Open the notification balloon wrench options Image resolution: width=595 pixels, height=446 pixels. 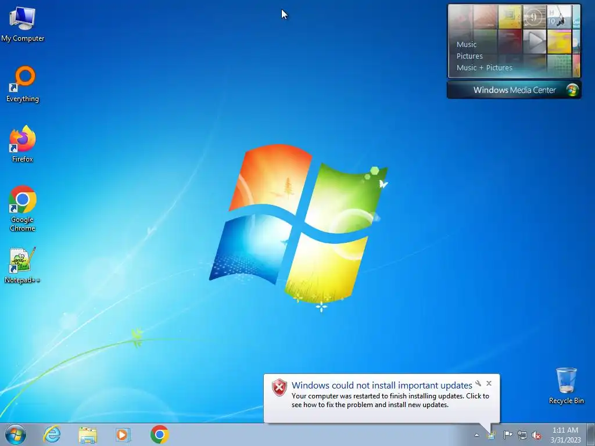pyautogui.click(x=478, y=383)
